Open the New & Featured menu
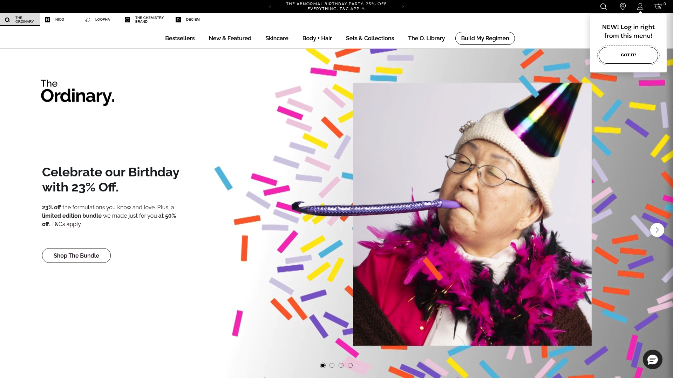Screen dimensions: 673x378 [x=230, y=38]
